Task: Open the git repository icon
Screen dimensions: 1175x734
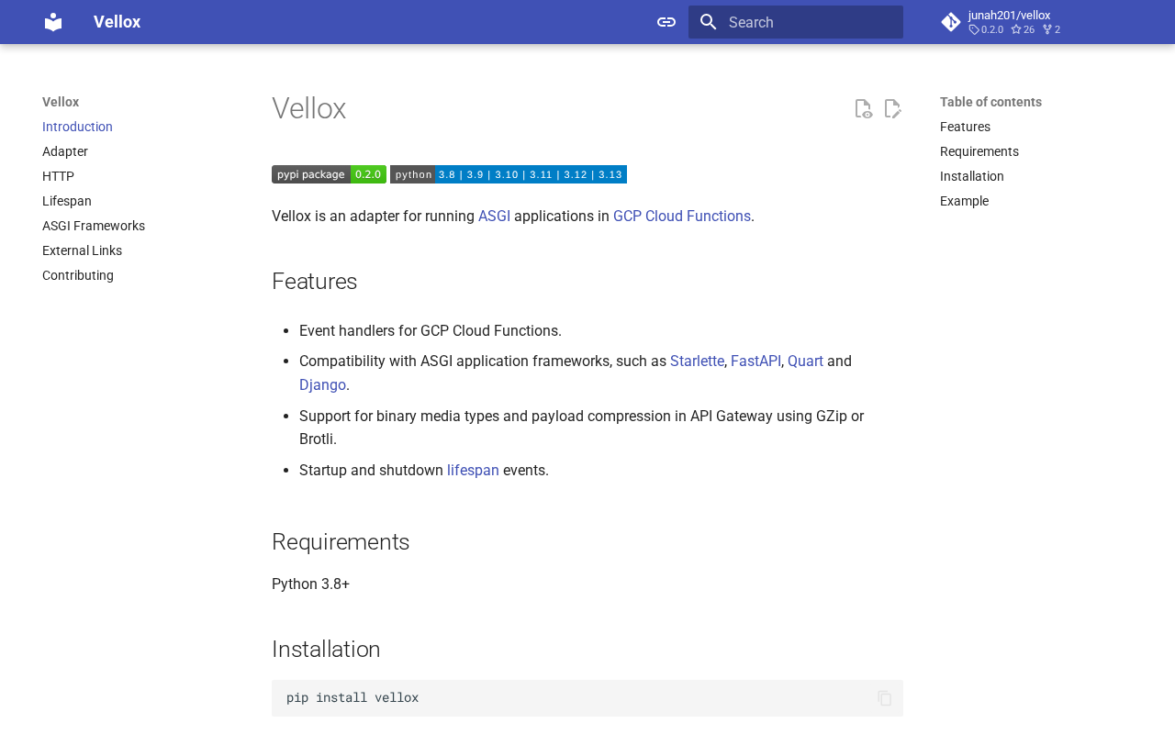Action: pos(951,22)
